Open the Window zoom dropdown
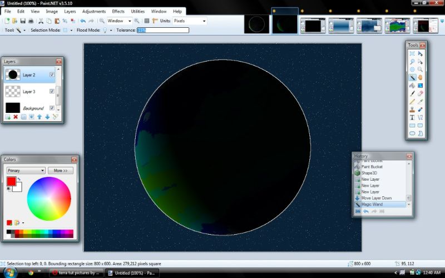The height and width of the screenshot is (278, 445). pos(130,21)
